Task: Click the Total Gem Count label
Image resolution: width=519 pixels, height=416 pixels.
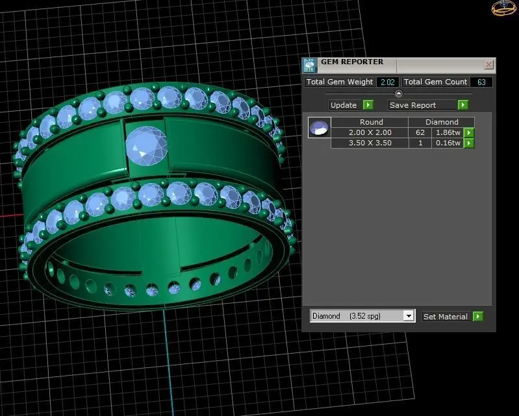Action: 435,82
